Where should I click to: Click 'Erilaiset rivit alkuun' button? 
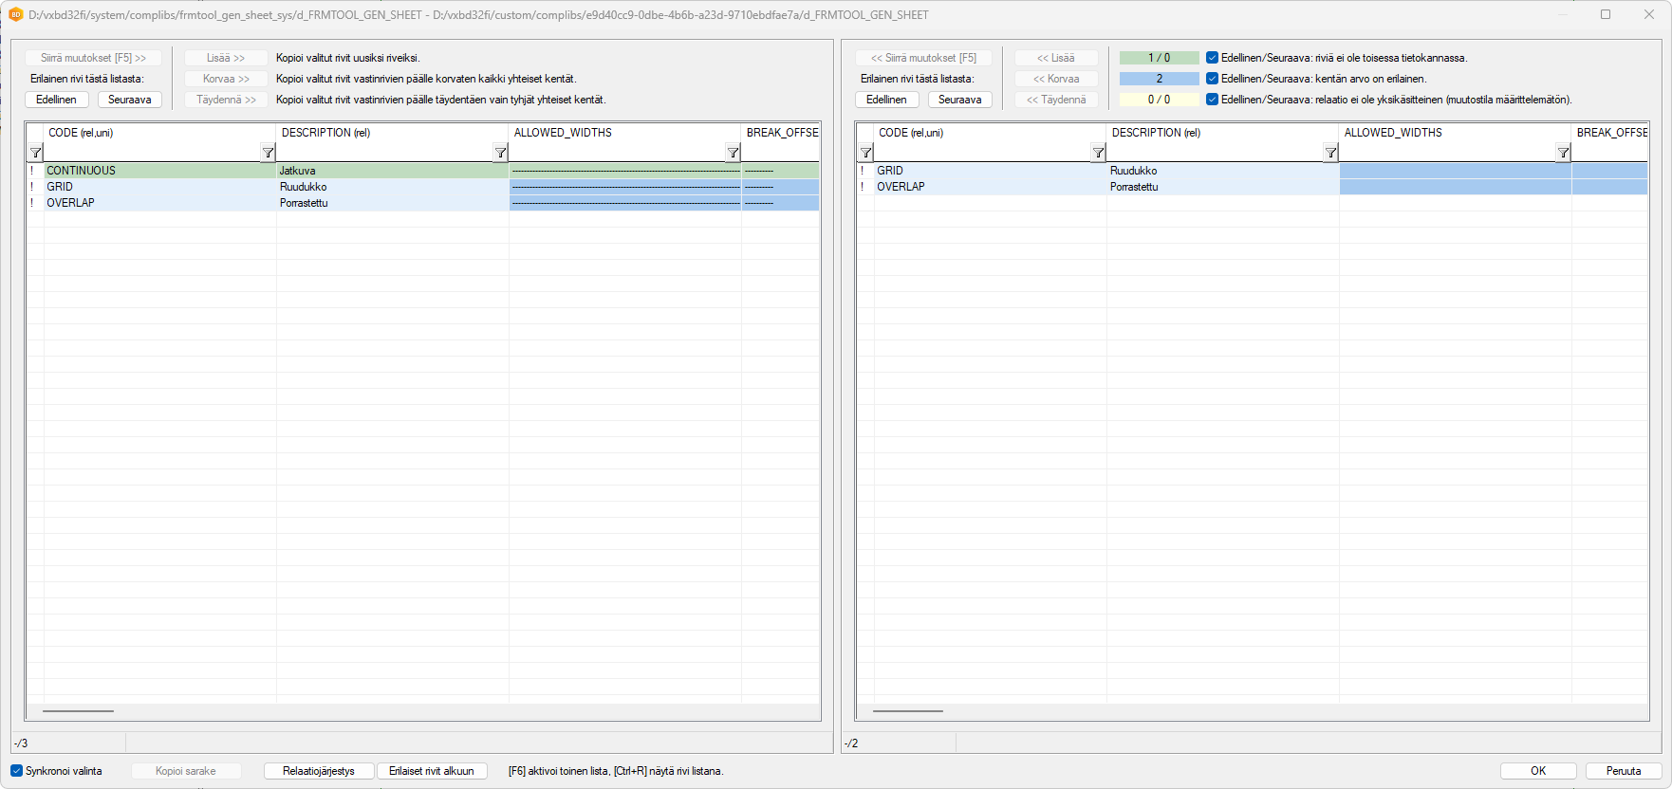coord(432,771)
